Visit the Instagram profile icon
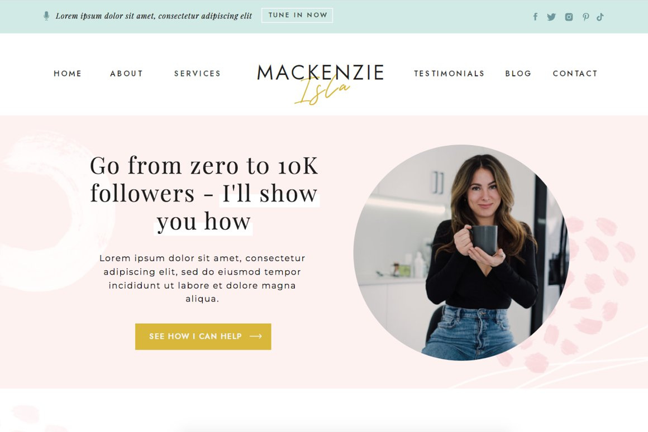648x432 pixels. coord(569,17)
